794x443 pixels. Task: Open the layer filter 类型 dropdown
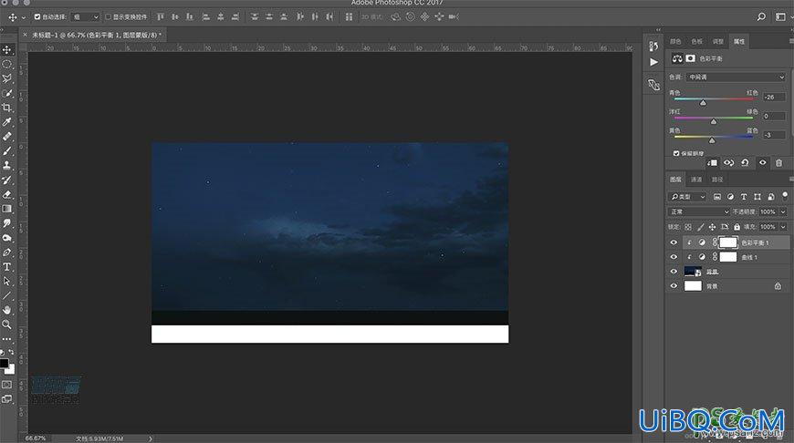687,197
